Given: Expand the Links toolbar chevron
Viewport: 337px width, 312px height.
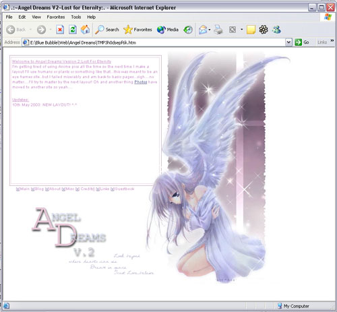Looking at the screenshot, I should click(332, 40).
